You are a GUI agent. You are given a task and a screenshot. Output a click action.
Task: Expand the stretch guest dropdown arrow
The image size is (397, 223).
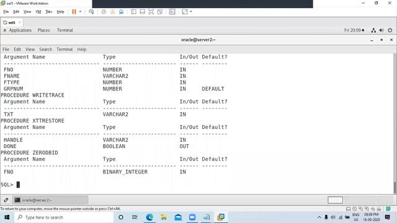tap(191, 12)
